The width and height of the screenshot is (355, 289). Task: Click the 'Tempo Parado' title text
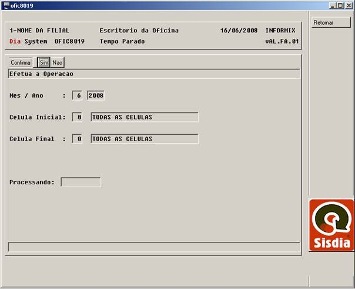(x=122, y=41)
